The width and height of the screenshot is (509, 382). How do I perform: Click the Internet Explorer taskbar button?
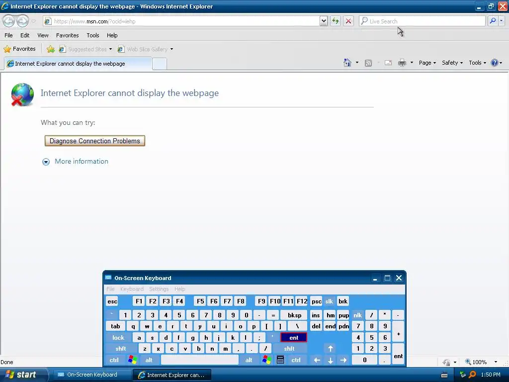click(x=172, y=375)
